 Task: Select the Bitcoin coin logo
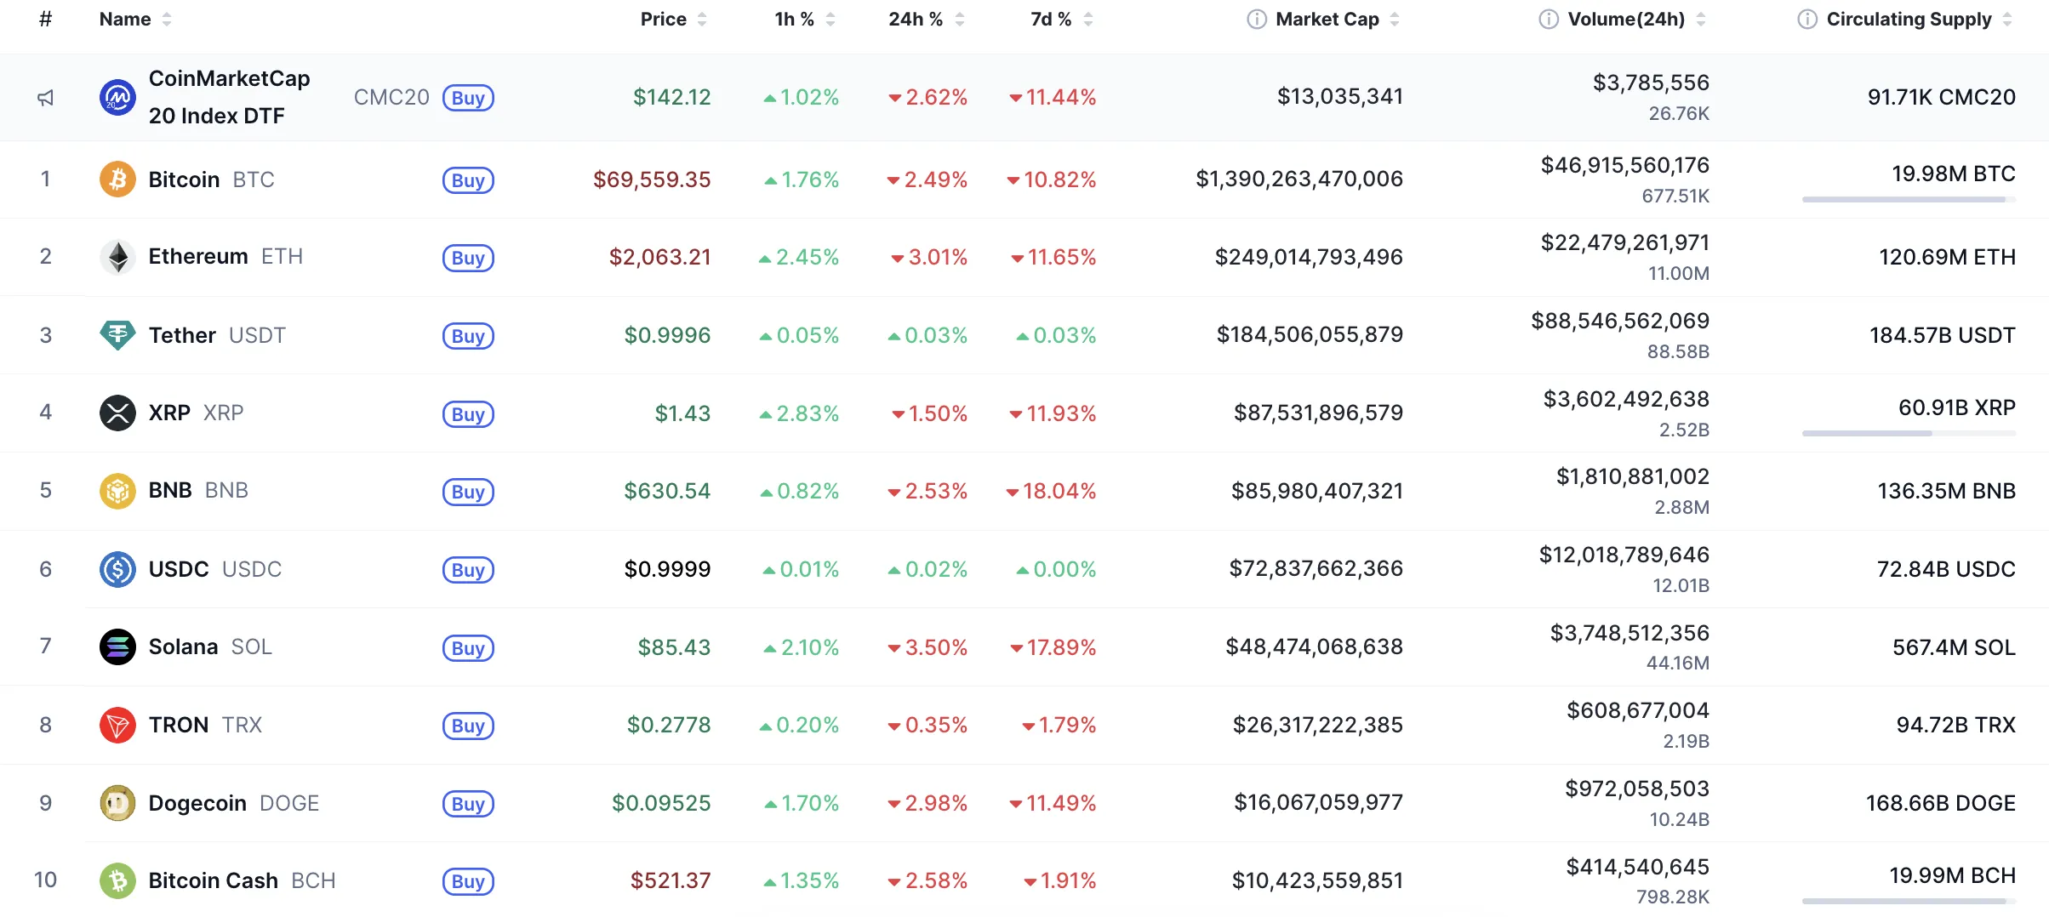(x=118, y=179)
